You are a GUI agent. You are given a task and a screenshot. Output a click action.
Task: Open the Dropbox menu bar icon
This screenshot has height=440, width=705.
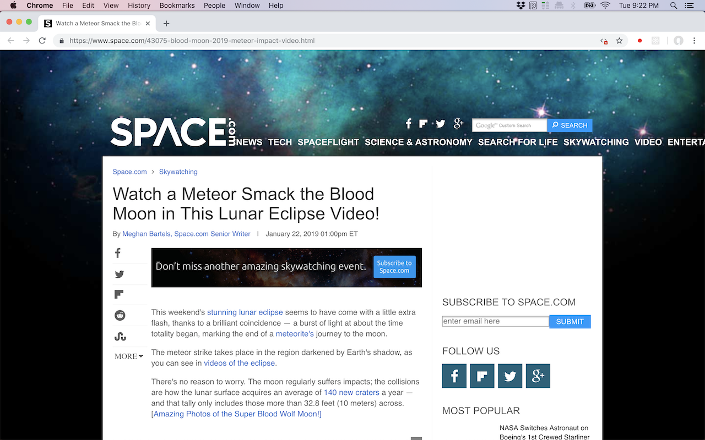pos(521,5)
